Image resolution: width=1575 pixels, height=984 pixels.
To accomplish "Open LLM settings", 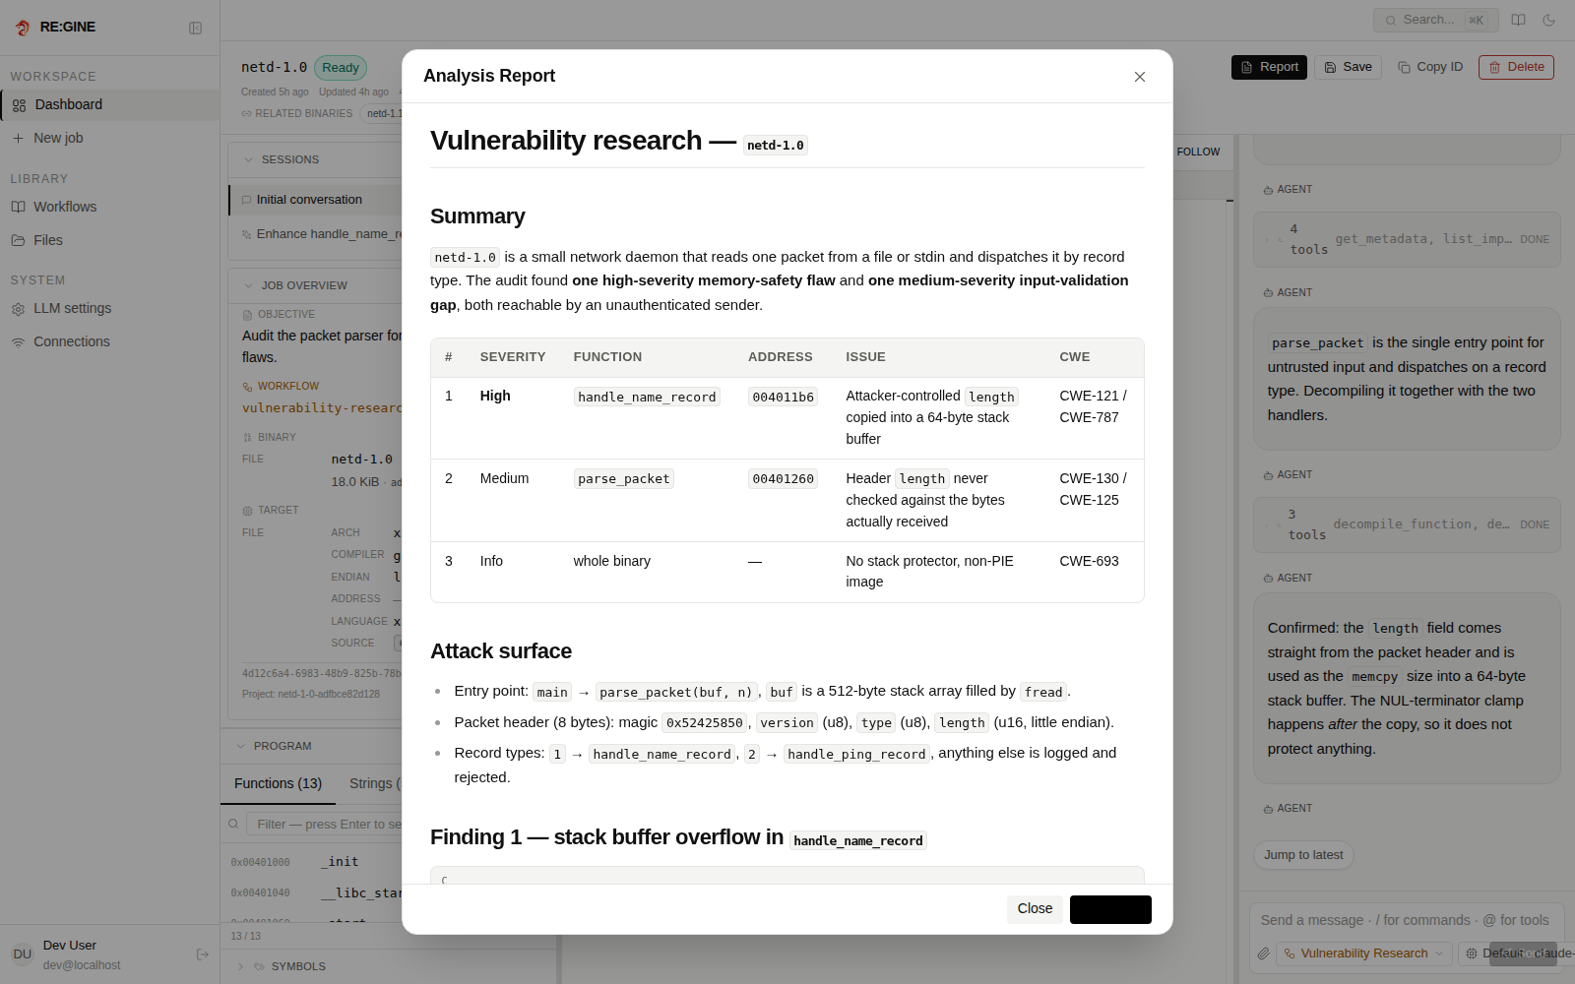I will [x=110, y=308].
